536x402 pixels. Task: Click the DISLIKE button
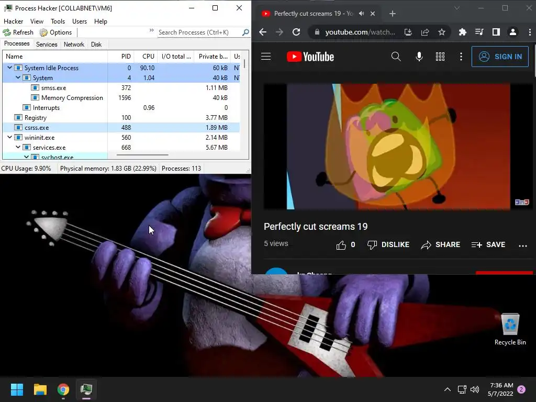388,245
